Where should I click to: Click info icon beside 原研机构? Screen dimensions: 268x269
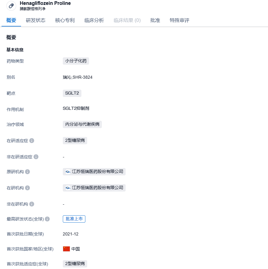pyautogui.click(x=27, y=172)
